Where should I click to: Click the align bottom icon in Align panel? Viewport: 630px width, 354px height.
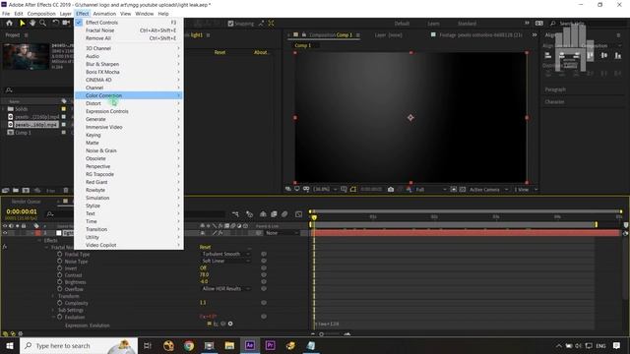coord(618,56)
